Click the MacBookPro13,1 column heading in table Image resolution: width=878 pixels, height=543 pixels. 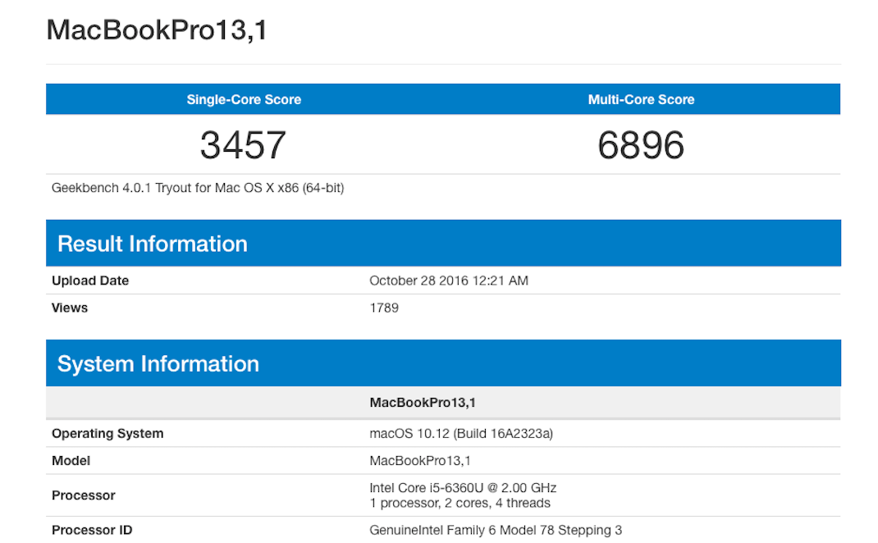[423, 403]
